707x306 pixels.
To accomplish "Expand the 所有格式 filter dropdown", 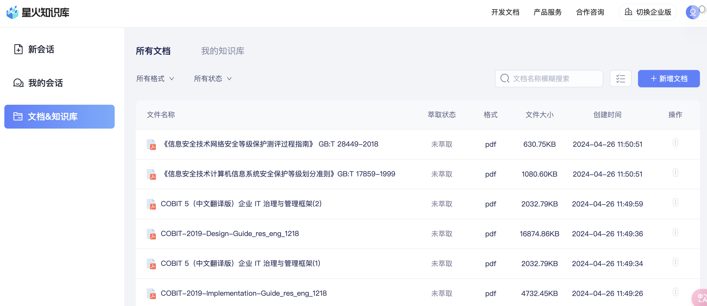I will point(155,79).
